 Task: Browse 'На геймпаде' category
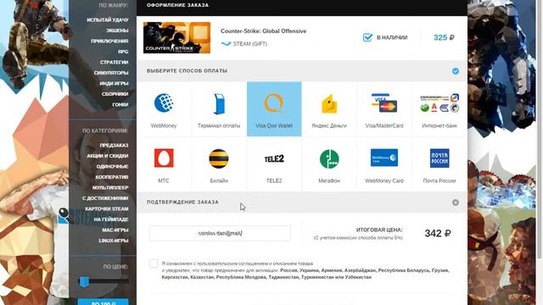[111, 219]
